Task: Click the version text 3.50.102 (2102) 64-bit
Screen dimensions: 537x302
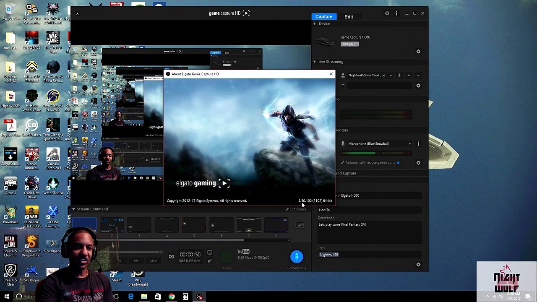Action: coord(315,201)
